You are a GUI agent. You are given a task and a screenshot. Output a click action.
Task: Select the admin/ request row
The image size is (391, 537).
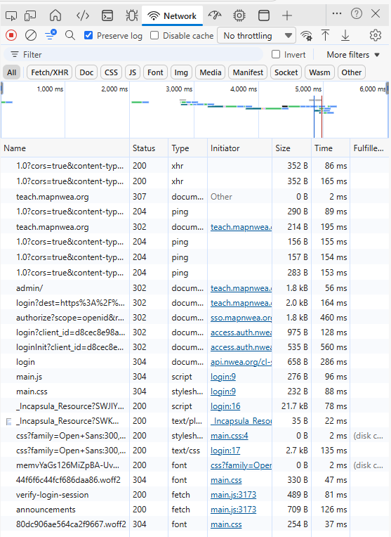tap(194, 288)
